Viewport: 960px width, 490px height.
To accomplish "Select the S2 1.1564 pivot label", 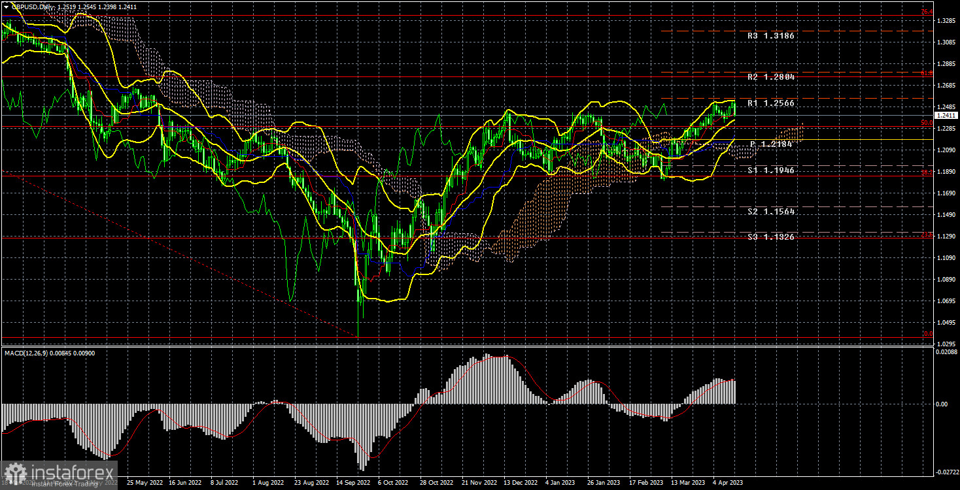I will (x=771, y=212).
